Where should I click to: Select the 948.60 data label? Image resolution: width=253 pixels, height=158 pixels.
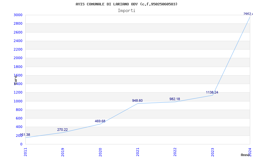137,100
